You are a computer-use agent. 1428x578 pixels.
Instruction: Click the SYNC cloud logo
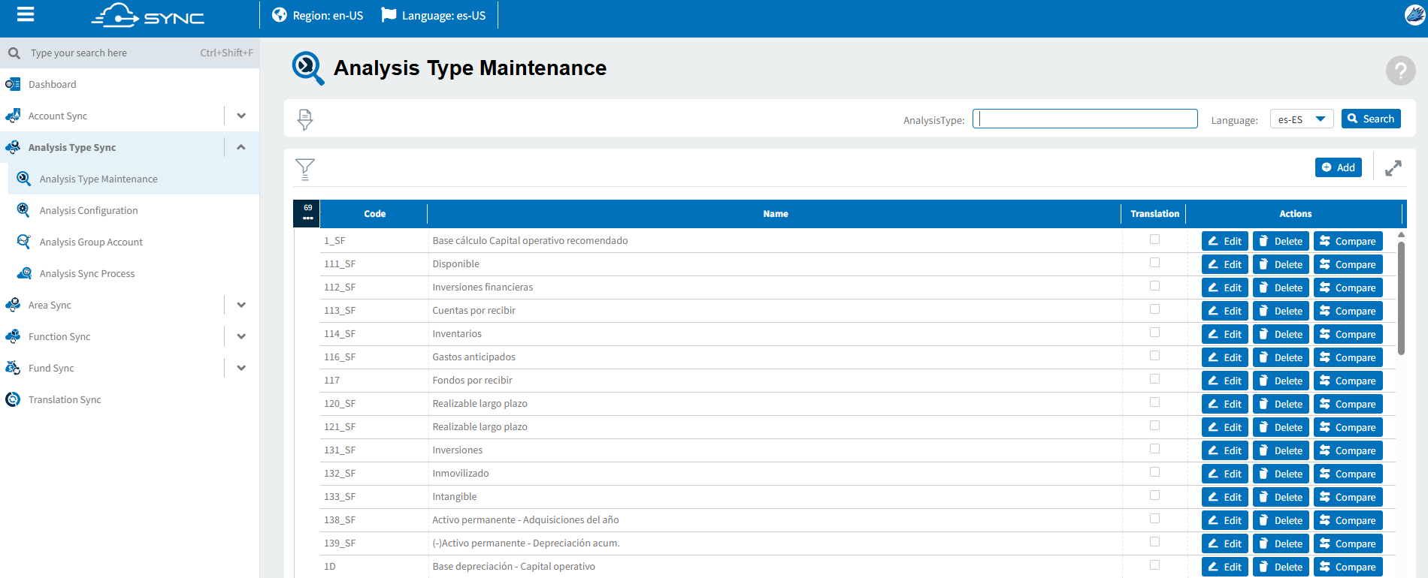coord(147,15)
